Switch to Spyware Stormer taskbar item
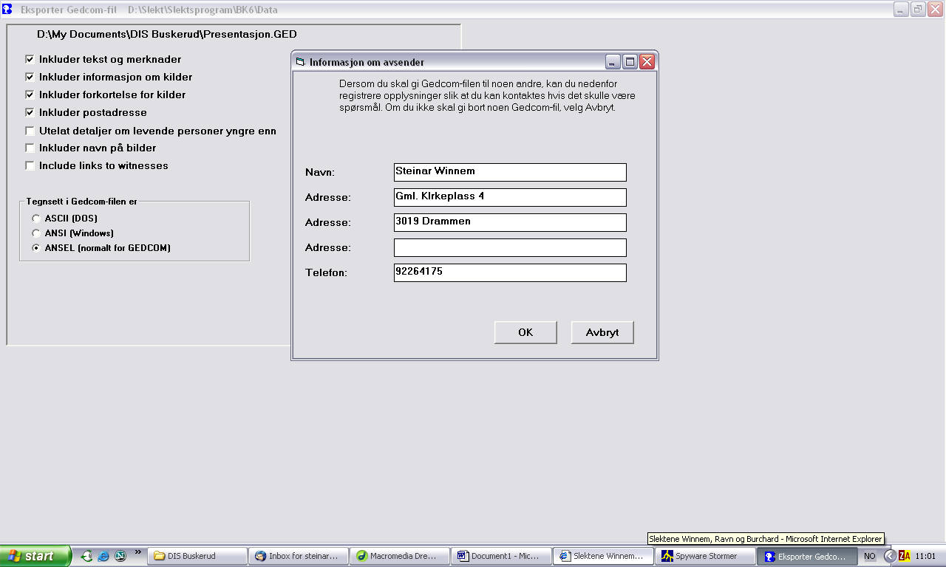The image size is (946, 567). click(704, 556)
